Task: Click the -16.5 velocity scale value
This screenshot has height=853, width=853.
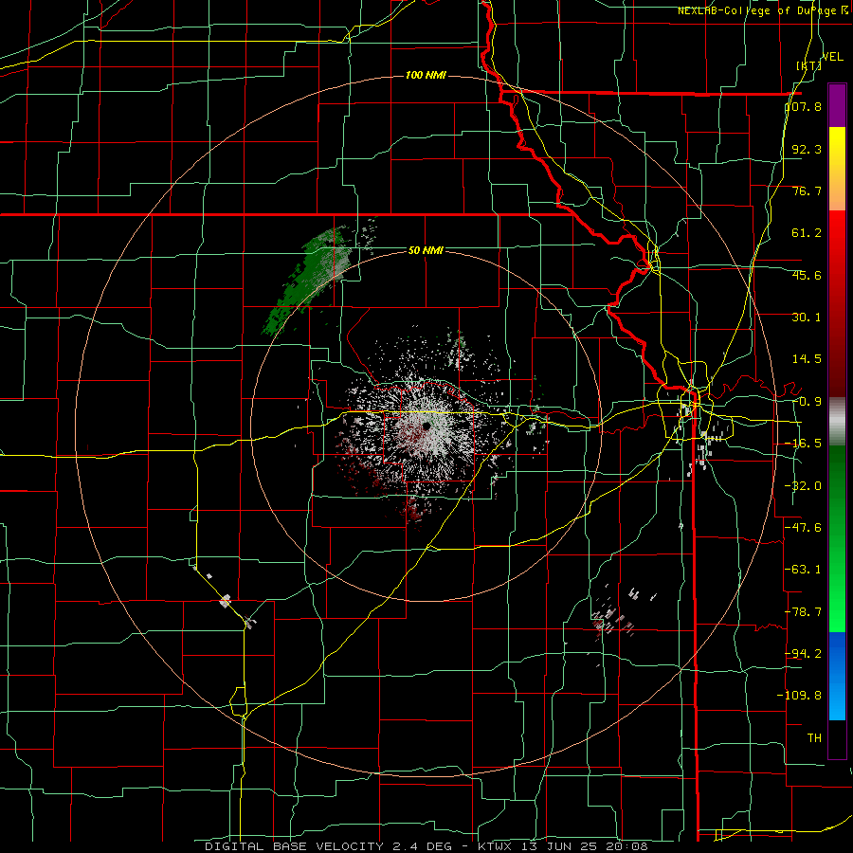Action: coord(803,444)
